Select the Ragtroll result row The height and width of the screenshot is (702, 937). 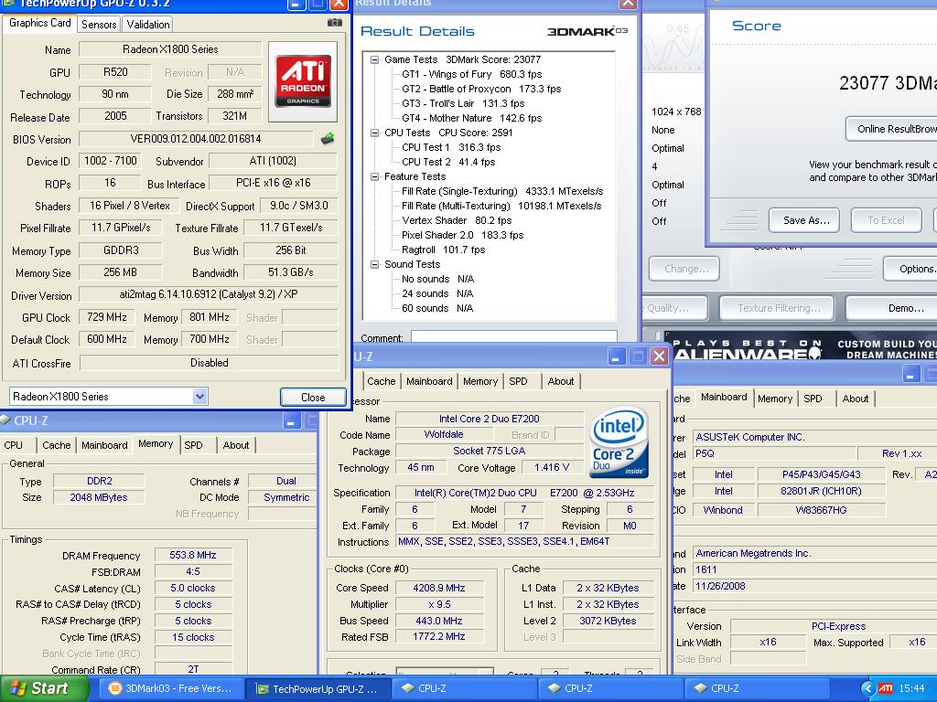coord(444,250)
